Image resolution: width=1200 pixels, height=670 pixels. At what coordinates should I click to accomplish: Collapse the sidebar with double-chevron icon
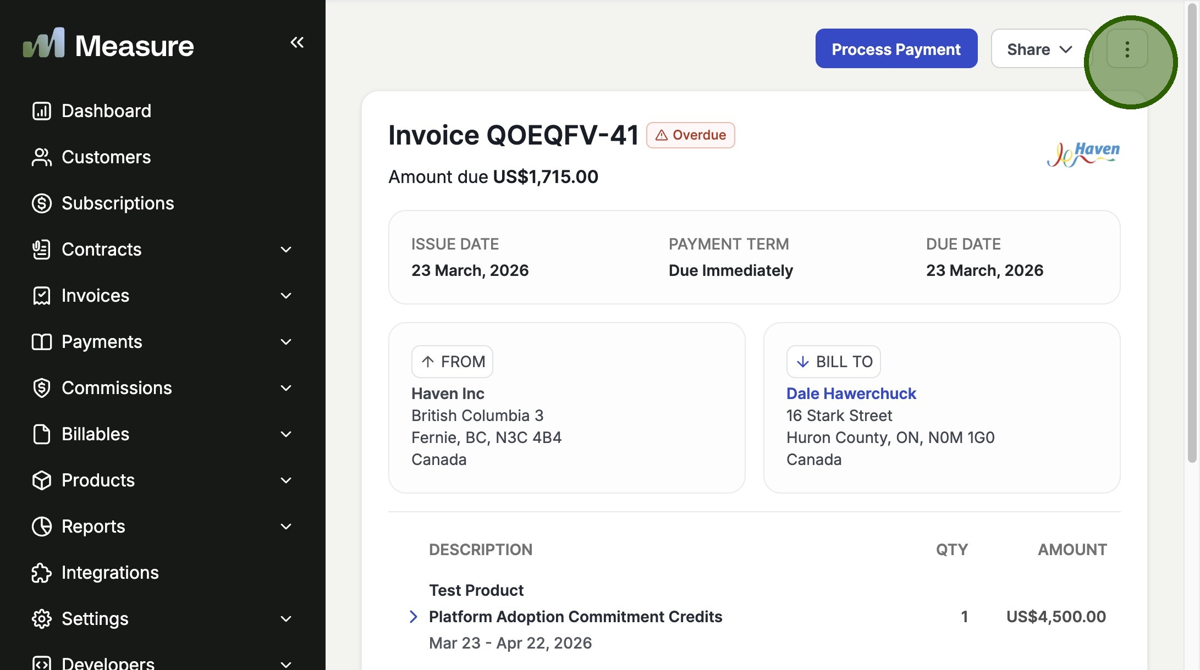coord(297,42)
